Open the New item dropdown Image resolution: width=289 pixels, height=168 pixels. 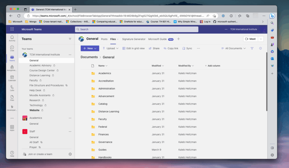(x=90, y=49)
